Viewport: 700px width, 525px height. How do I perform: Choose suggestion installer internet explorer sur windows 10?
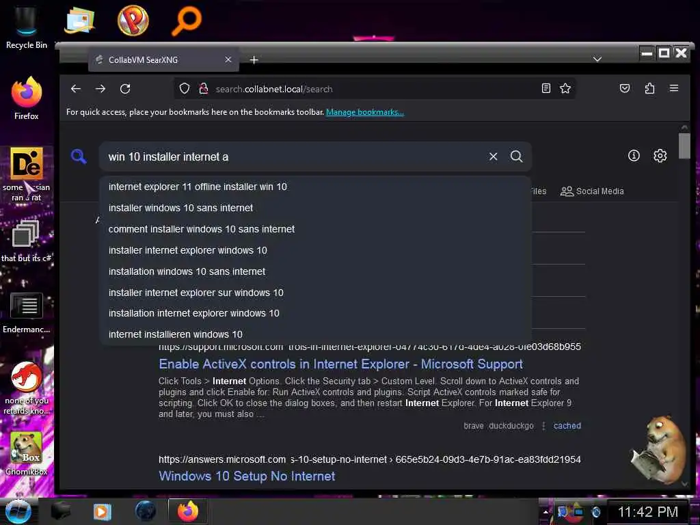point(315,293)
